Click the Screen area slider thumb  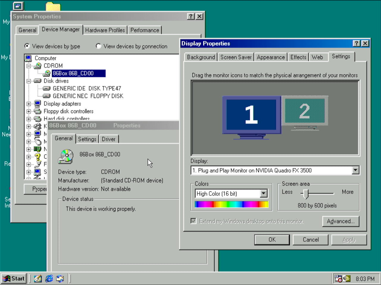pos(305,193)
